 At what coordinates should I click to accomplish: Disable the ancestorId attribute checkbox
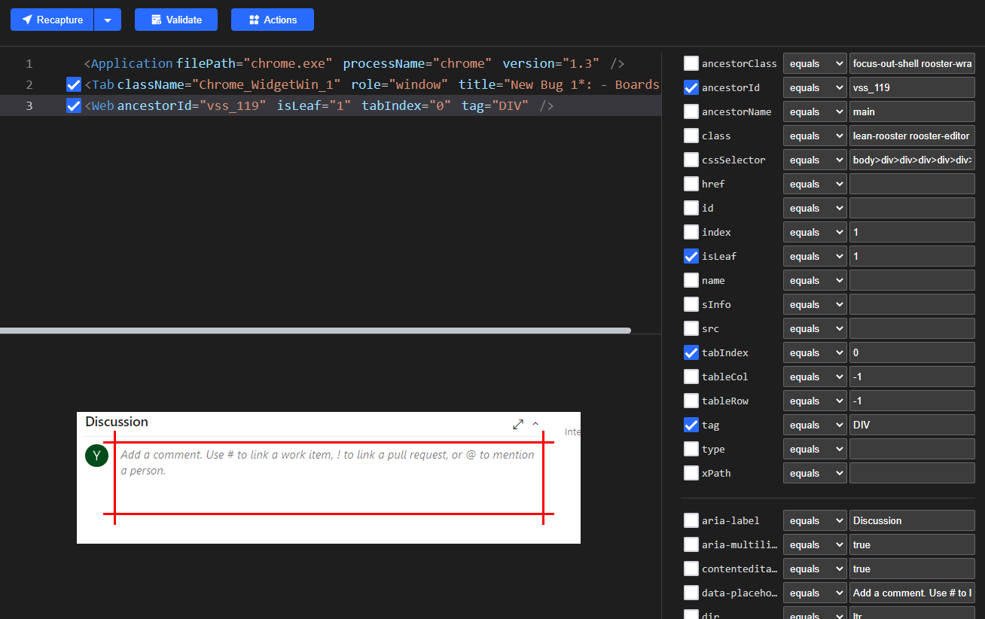[691, 87]
